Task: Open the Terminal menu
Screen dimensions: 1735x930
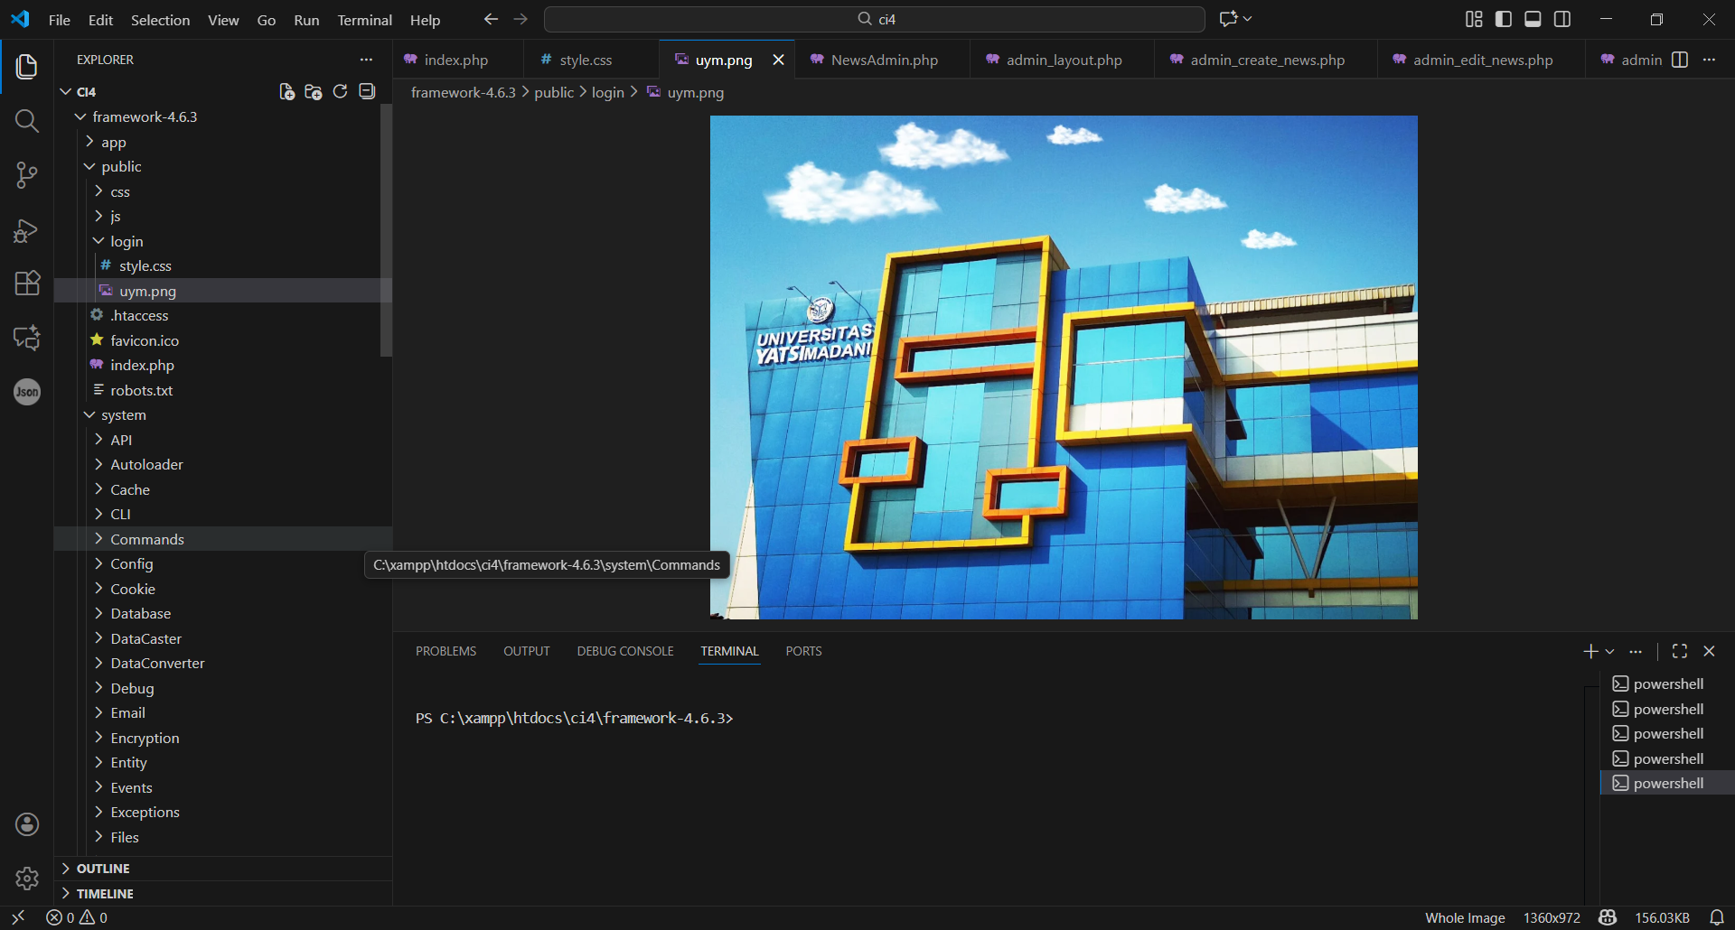Action: (x=364, y=20)
